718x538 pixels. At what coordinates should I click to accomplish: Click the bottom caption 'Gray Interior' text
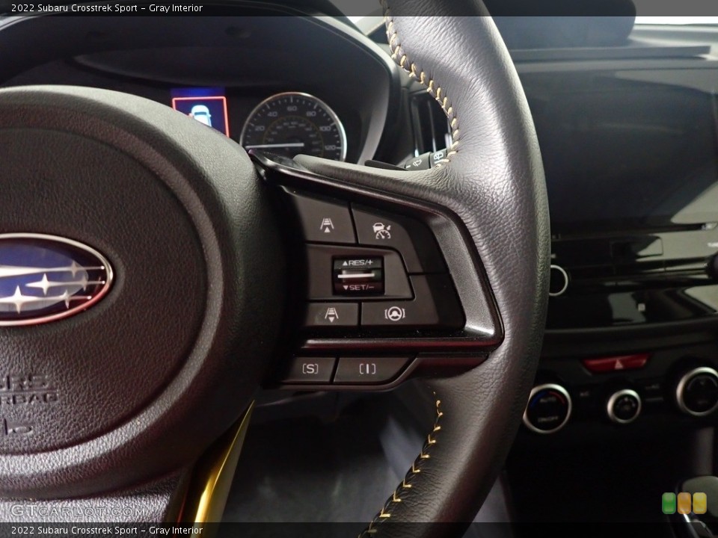[x=176, y=531]
